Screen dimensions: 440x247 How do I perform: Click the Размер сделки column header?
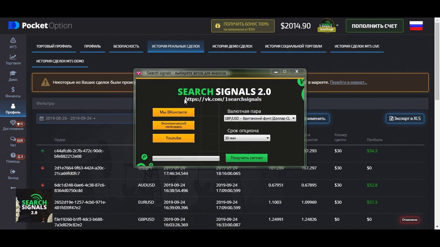[341, 137]
